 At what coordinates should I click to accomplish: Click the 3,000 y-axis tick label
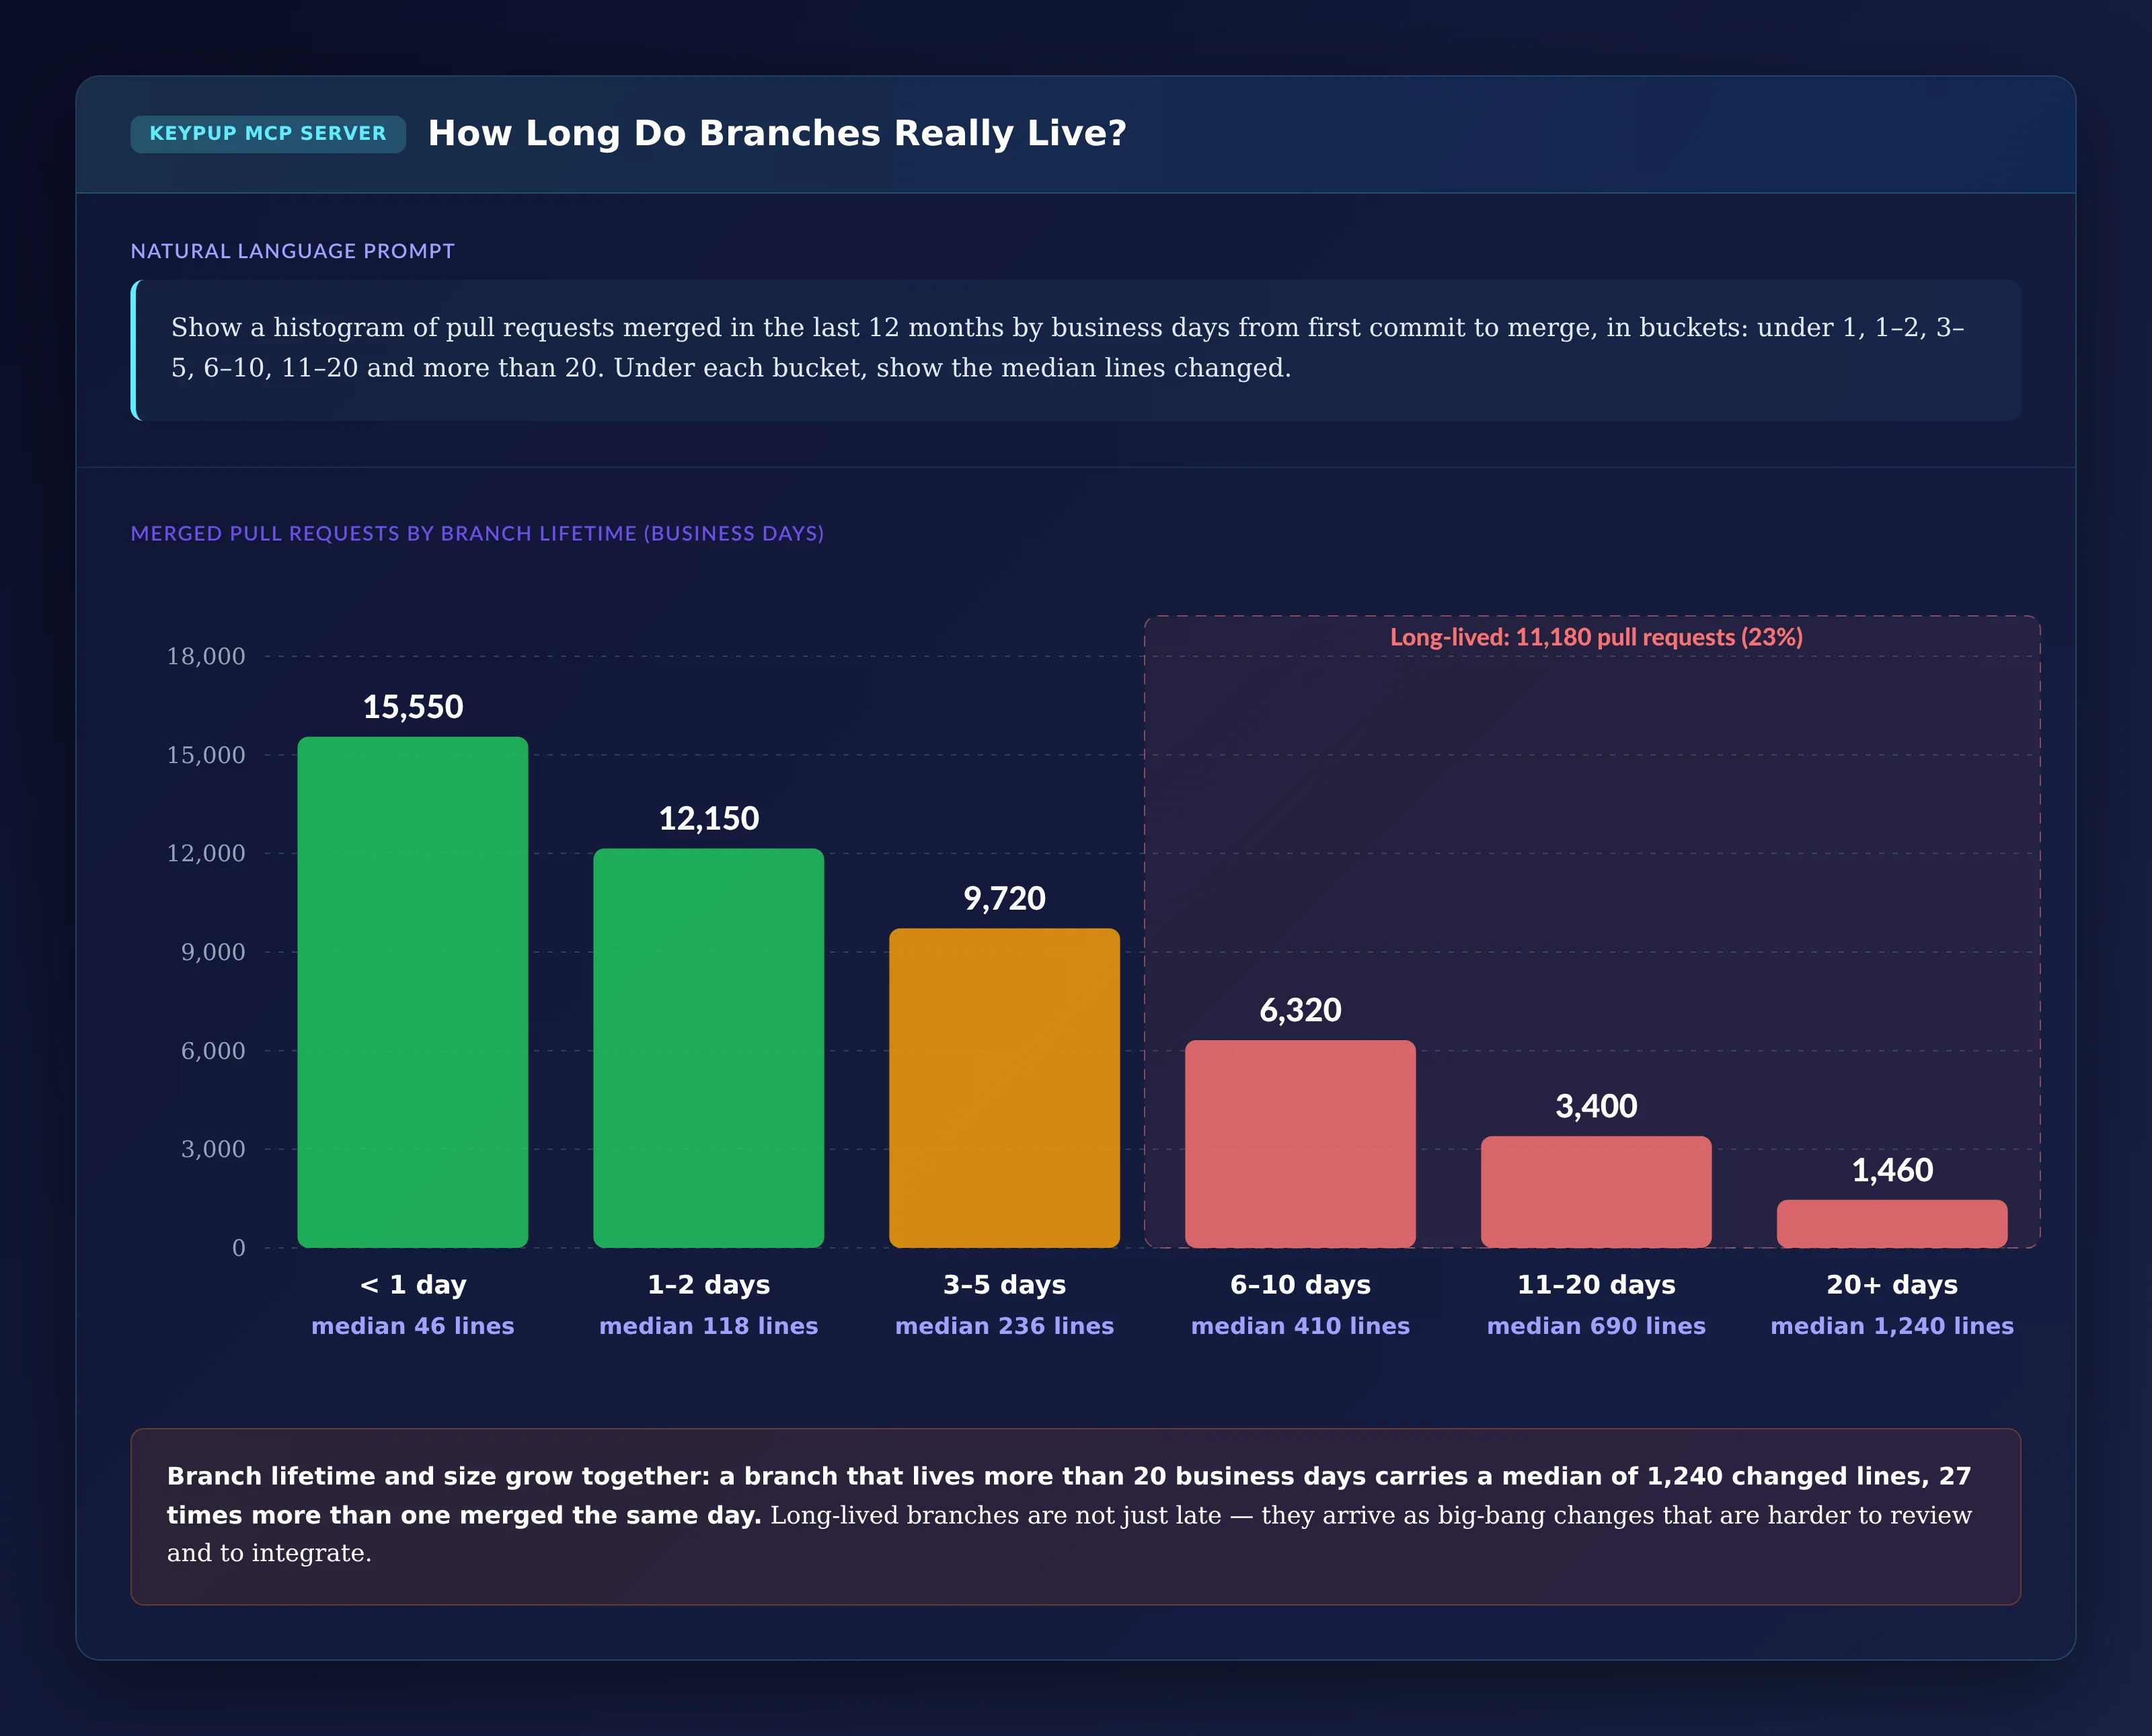[x=213, y=1149]
